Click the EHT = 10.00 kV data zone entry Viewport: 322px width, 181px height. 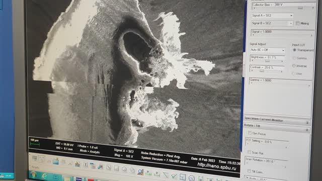point(64,144)
